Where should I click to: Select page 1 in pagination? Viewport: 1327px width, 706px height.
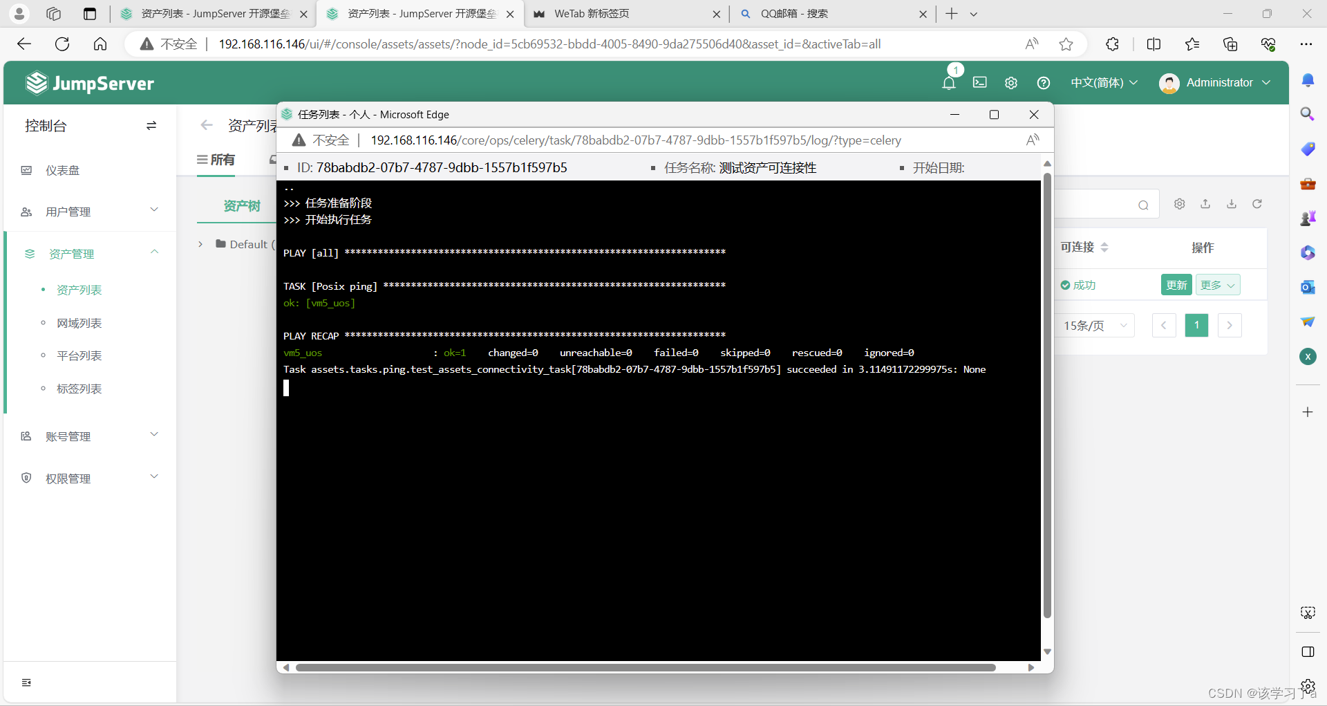click(1196, 326)
